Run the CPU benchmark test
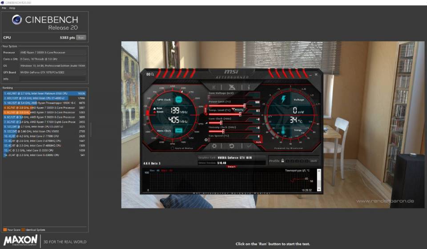 pyautogui.click(x=81, y=38)
